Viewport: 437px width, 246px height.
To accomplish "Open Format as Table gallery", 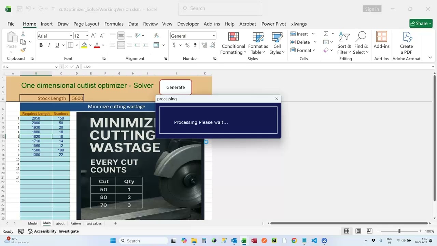I will (258, 43).
